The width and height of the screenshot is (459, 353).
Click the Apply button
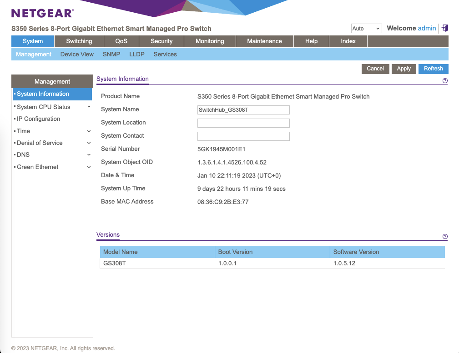click(x=404, y=69)
